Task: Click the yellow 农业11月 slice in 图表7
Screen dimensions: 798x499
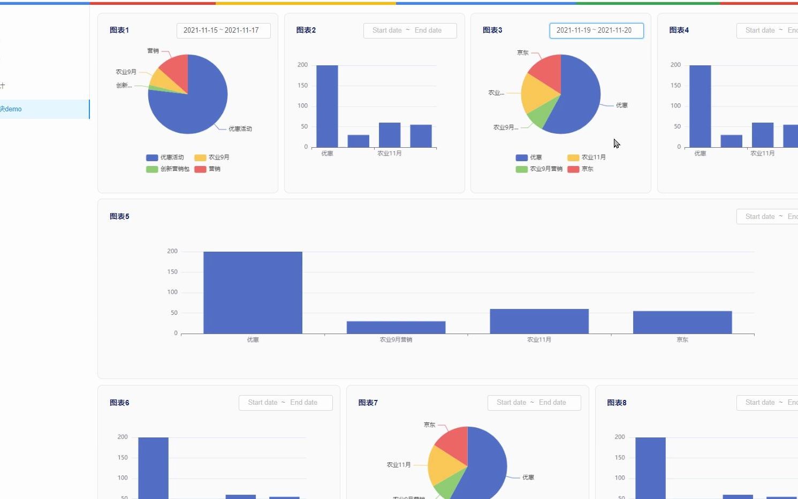Action: pyautogui.click(x=443, y=466)
